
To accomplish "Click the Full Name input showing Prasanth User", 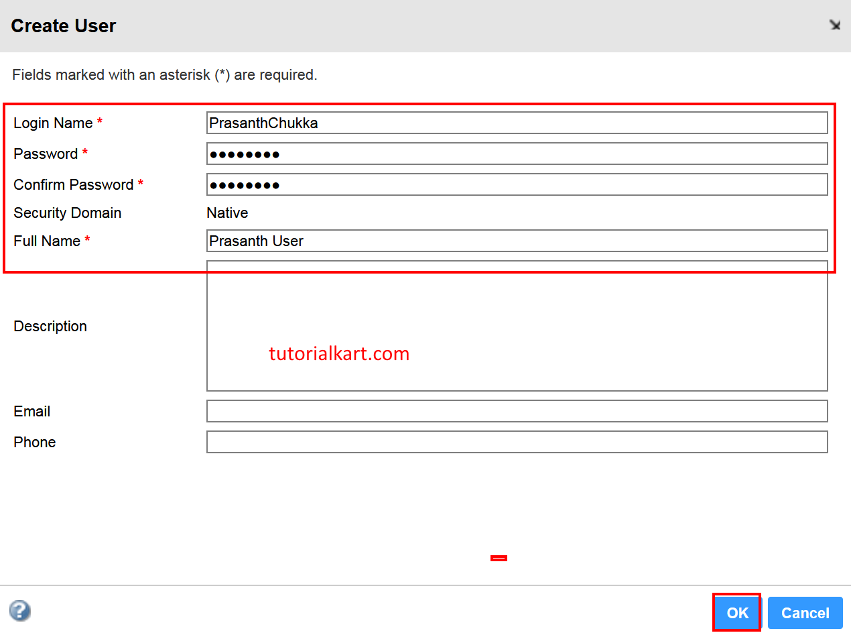I will (x=516, y=241).
